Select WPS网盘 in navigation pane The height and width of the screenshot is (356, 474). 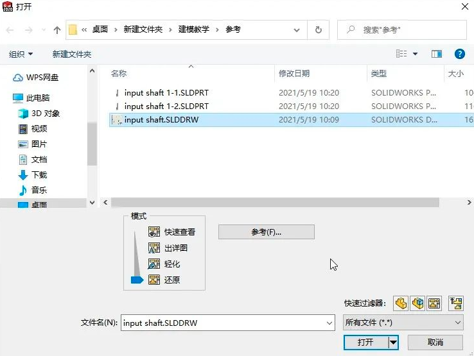(x=36, y=78)
